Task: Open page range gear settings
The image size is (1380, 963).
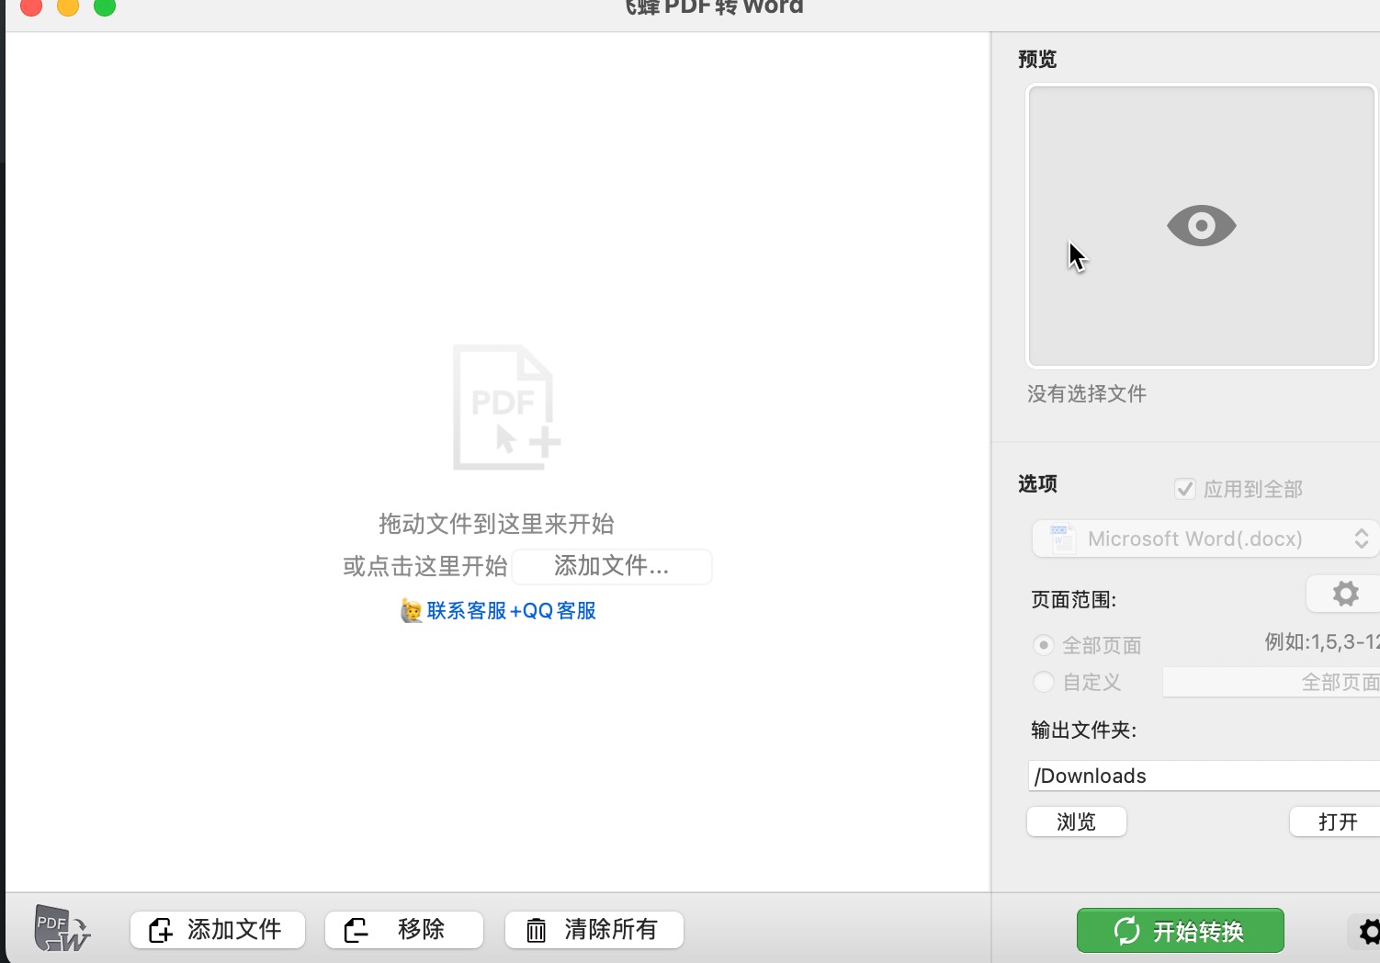Action: (x=1344, y=594)
